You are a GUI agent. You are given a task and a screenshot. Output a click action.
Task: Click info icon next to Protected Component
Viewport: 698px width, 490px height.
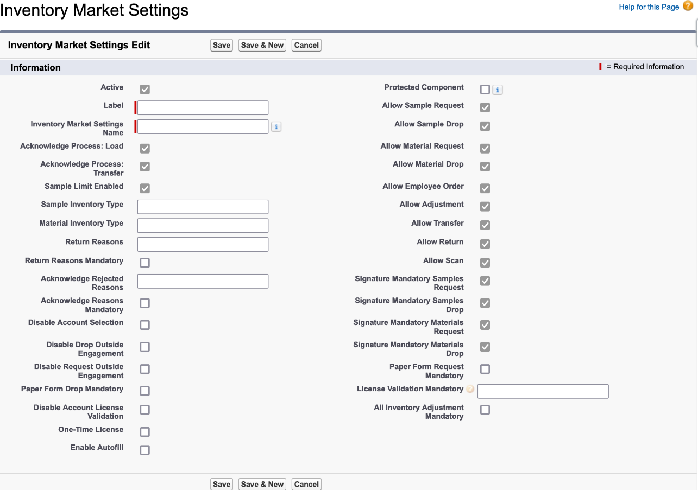click(498, 90)
